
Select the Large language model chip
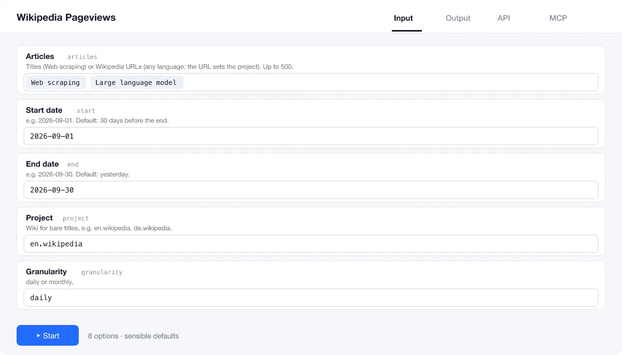136,82
